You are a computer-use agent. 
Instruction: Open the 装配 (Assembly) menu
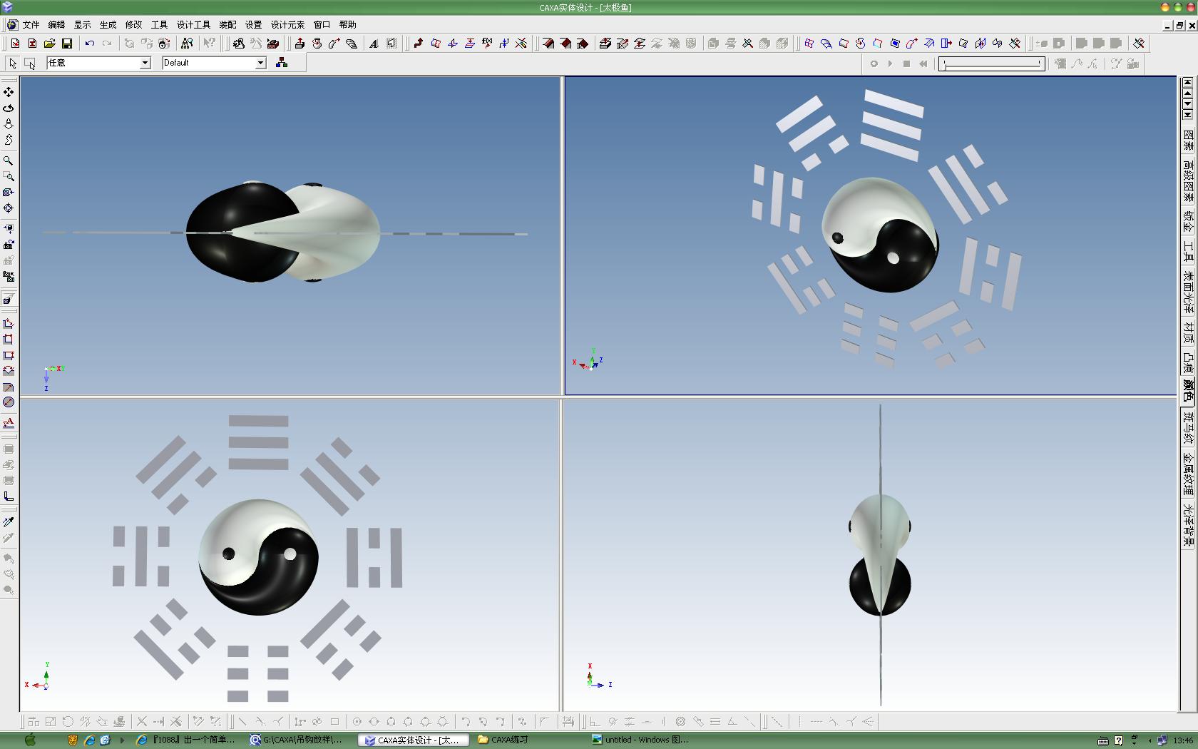click(227, 24)
